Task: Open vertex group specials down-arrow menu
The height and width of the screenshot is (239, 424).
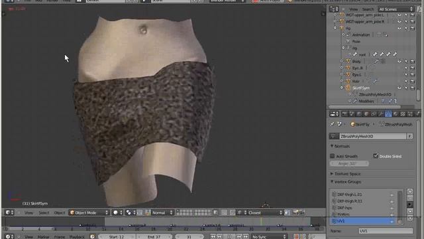Action: click(x=410, y=204)
